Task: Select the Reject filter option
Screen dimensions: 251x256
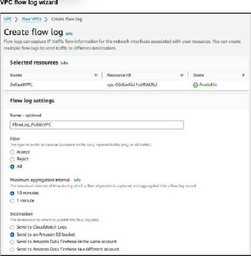Action: pos(12,159)
